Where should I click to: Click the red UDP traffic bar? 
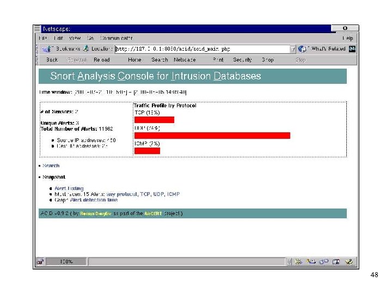pyautogui.click(x=212, y=136)
